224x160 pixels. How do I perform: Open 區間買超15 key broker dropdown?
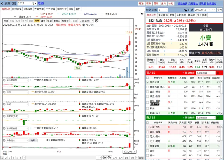pos(214,73)
